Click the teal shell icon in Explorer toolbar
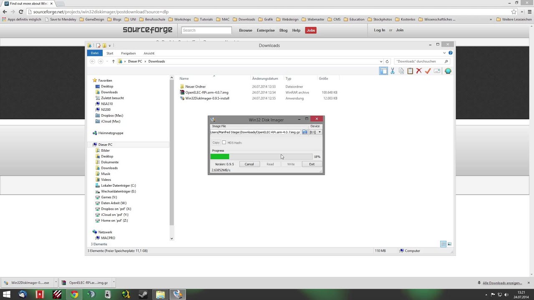The width and height of the screenshot is (534, 300). point(448,71)
